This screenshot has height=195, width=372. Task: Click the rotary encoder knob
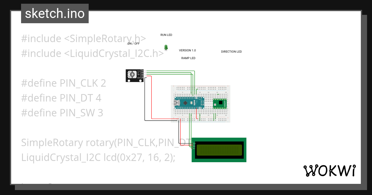point(132,75)
